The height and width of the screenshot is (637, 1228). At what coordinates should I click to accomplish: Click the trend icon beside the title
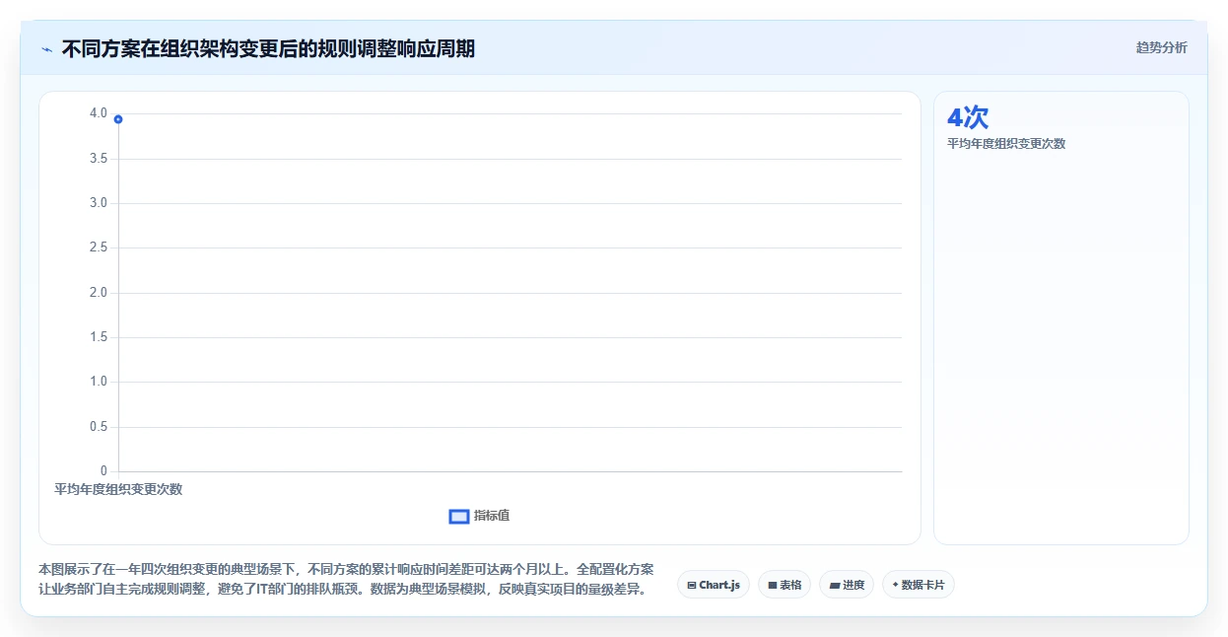click(46, 48)
